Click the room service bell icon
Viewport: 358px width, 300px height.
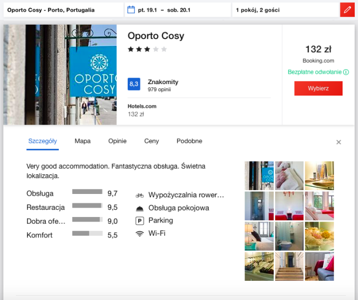(139, 208)
